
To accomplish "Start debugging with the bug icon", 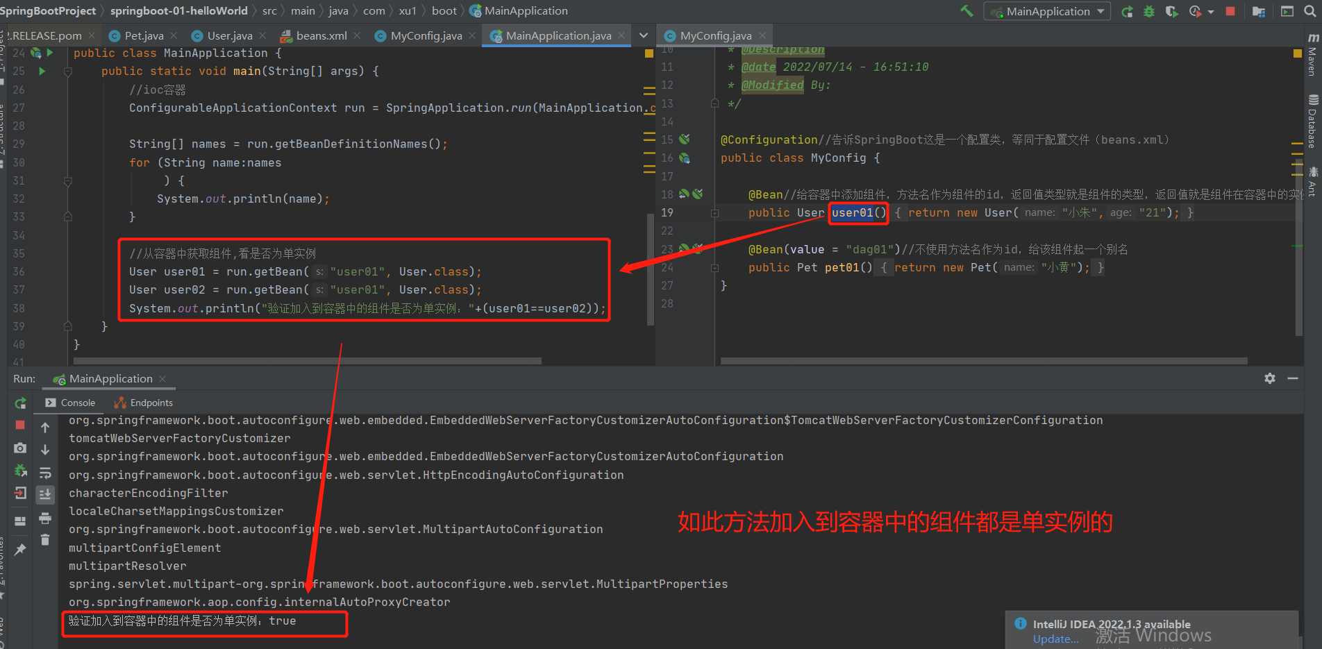I will (1149, 11).
